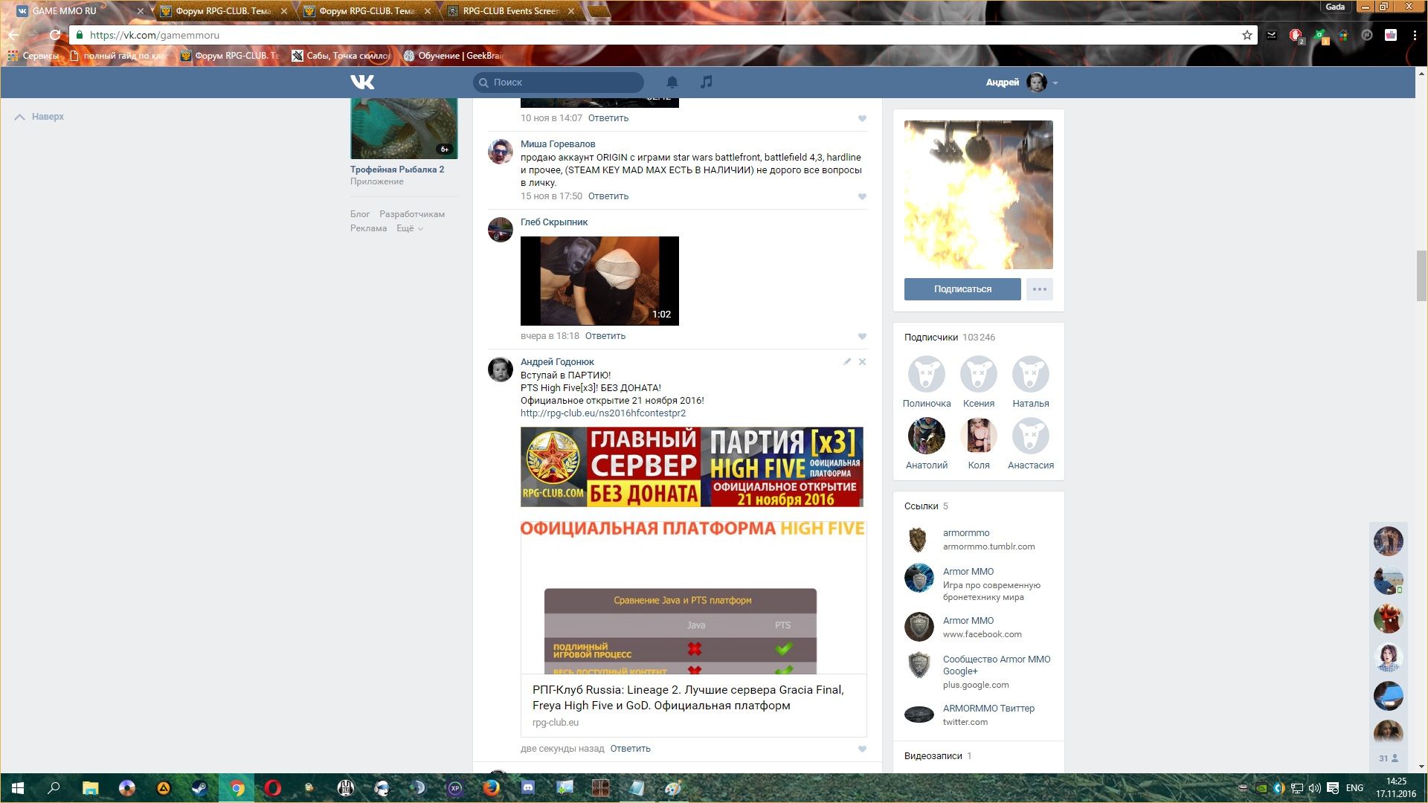1428x803 pixels.
Task: Bookmark this page with star icon
Action: click(x=1247, y=35)
